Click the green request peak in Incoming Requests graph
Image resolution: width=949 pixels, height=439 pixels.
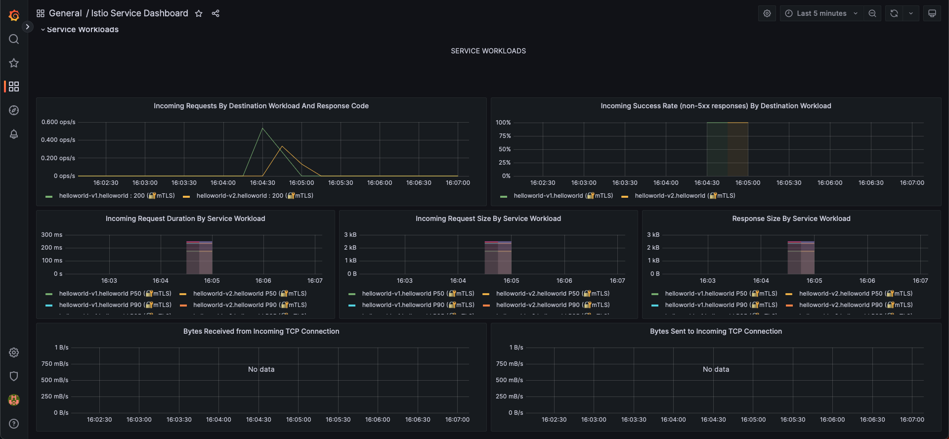tap(262, 129)
